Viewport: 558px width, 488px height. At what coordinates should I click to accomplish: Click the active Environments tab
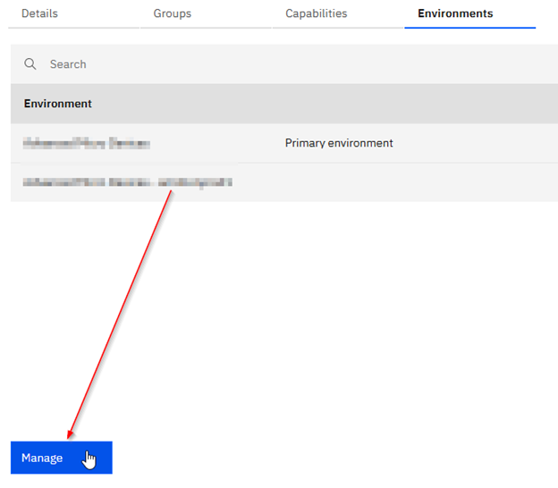click(455, 13)
